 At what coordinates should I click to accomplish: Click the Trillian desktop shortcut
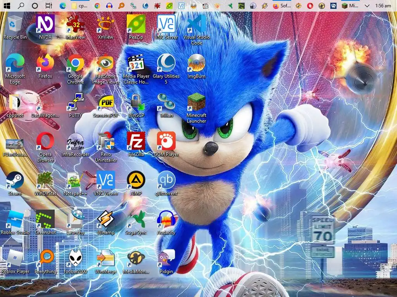click(166, 106)
